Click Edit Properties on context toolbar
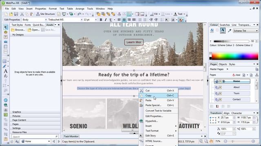 click(x=12, y=20)
